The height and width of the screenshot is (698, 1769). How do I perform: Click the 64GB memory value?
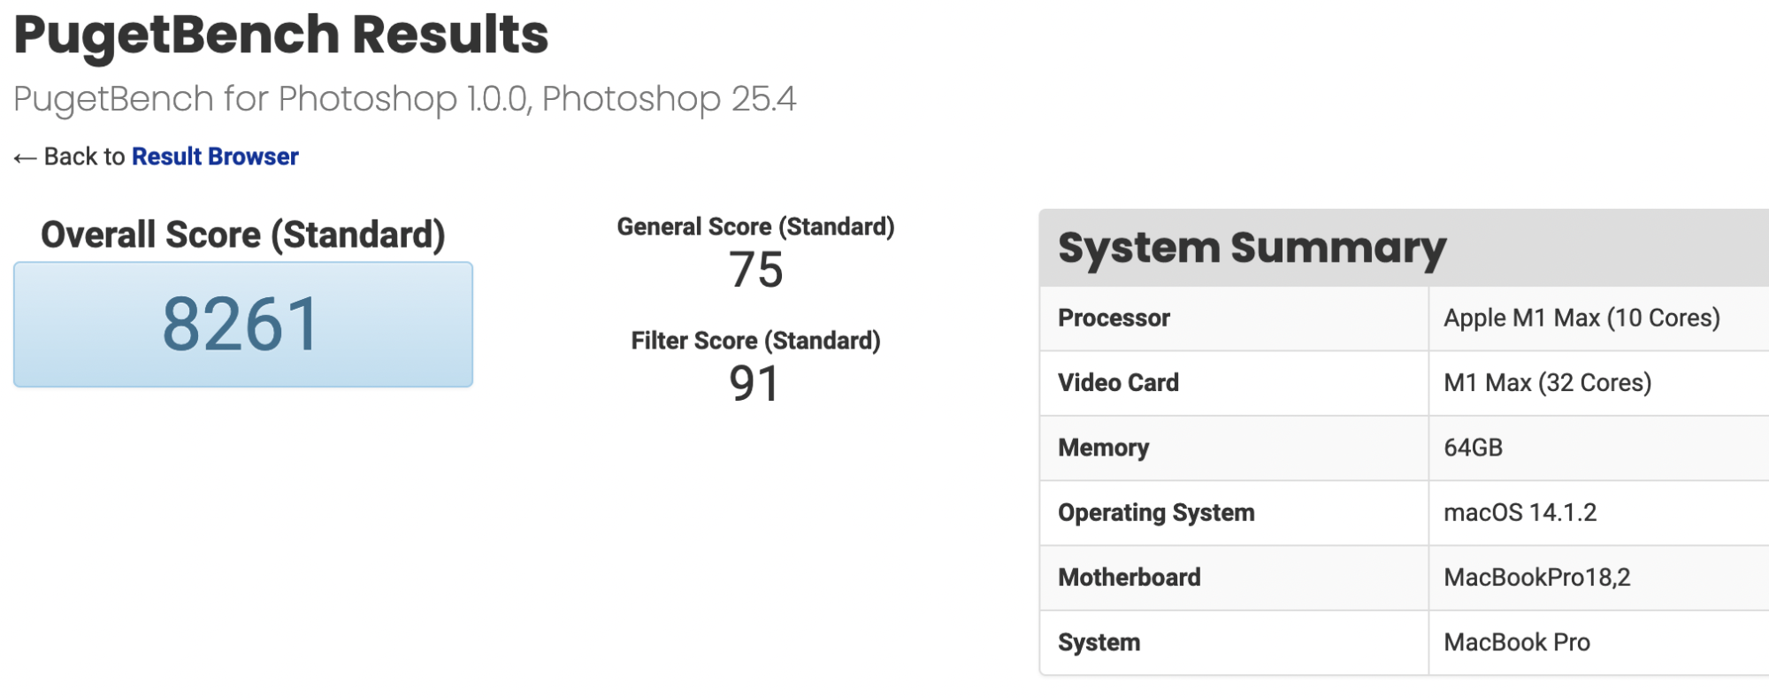coord(1474,448)
